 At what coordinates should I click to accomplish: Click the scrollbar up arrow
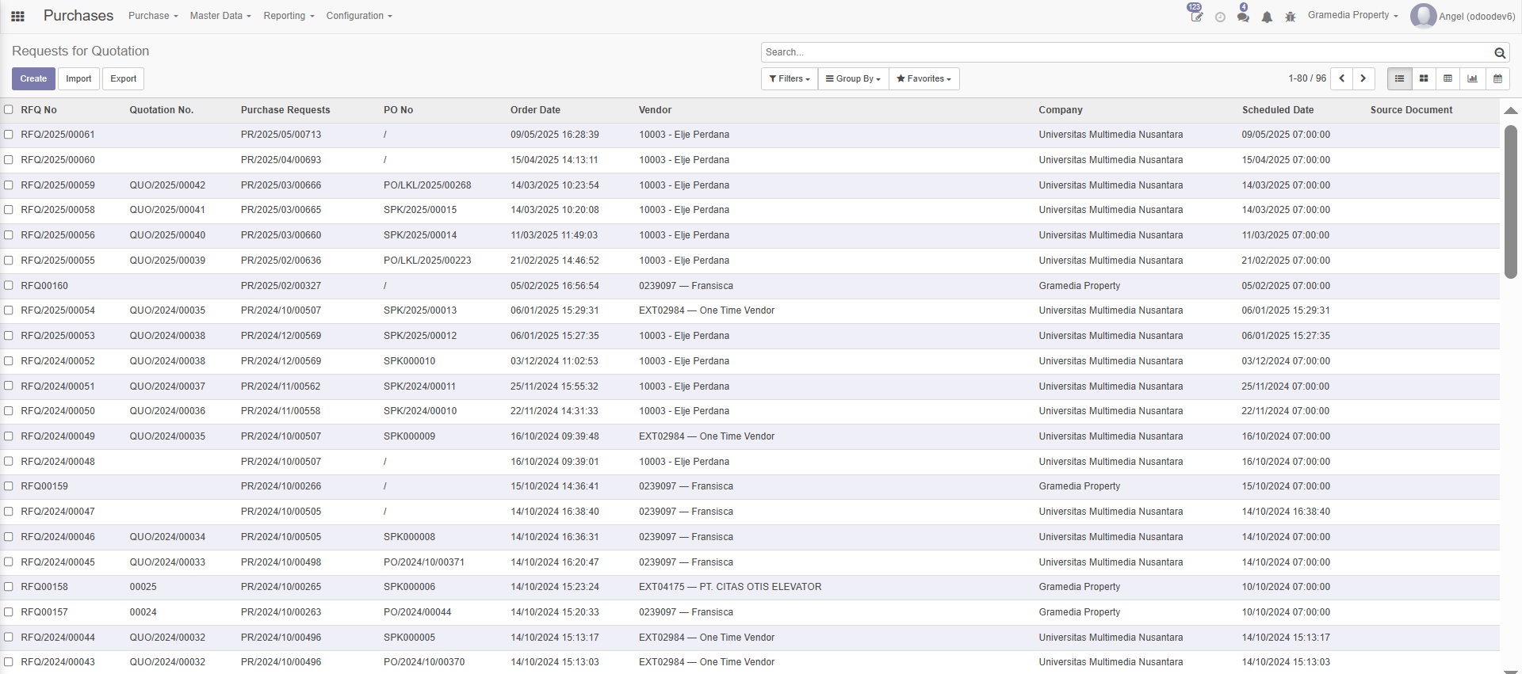coord(1511,111)
